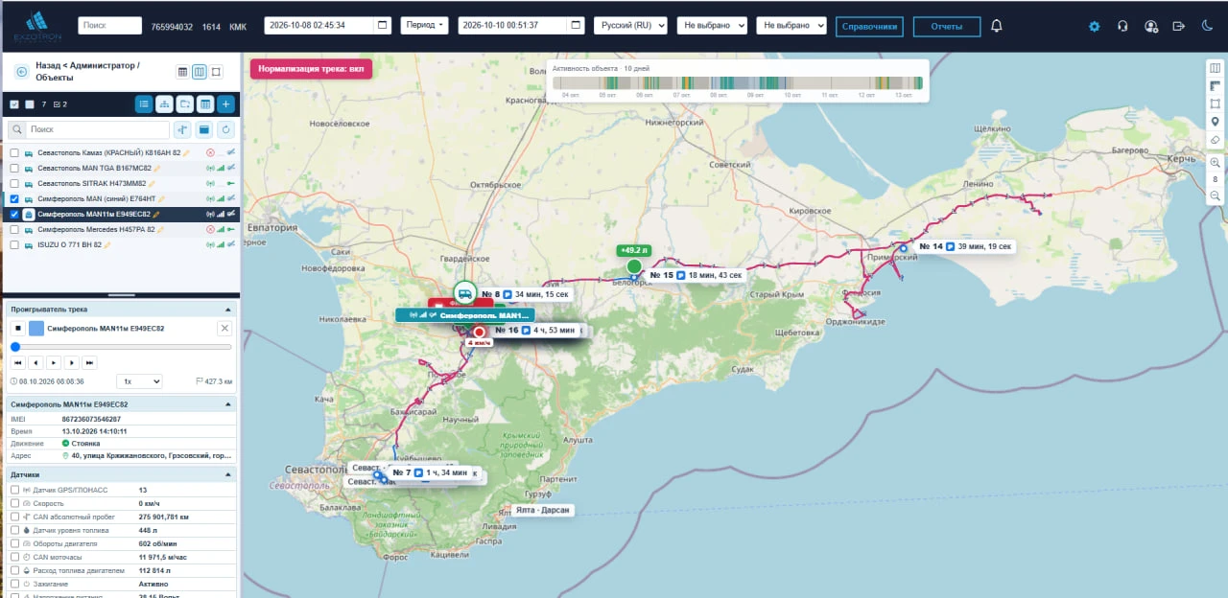
Task: Skip track player to the end
Action: 89,362
